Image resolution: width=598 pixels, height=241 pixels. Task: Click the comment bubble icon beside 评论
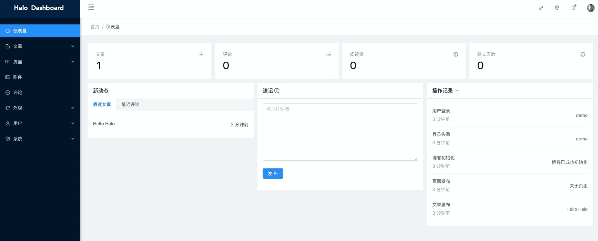pyautogui.click(x=8, y=93)
